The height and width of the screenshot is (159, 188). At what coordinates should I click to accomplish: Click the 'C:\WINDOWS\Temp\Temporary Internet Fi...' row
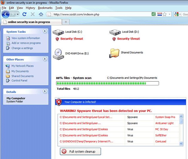pos(118,141)
